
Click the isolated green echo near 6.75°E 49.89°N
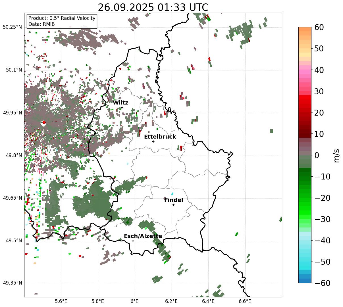271,131
